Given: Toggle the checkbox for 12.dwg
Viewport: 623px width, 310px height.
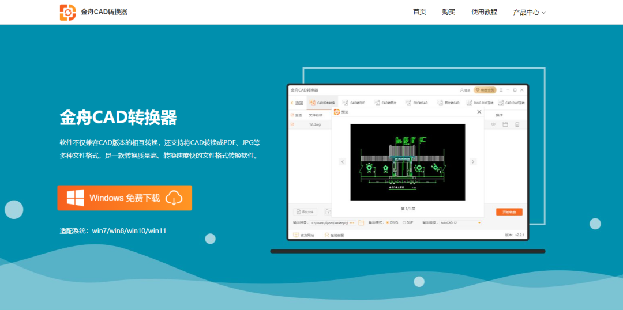Looking at the screenshot, I should pos(292,124).
